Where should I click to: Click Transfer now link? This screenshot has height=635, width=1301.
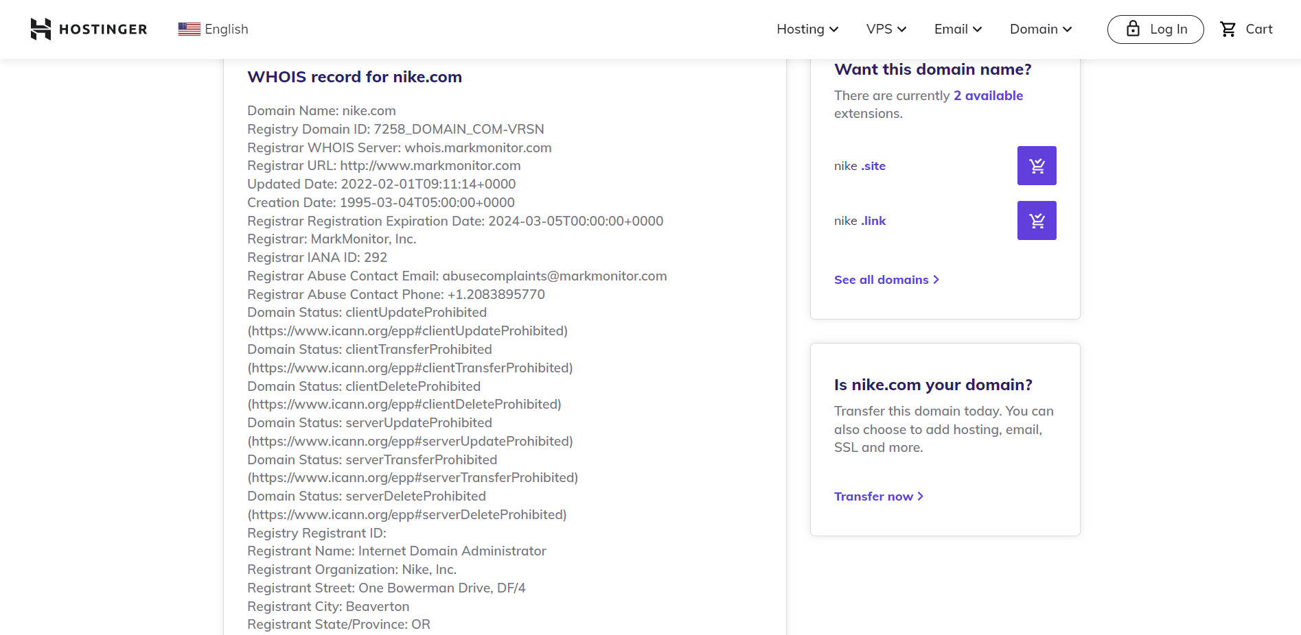[879, 496]
